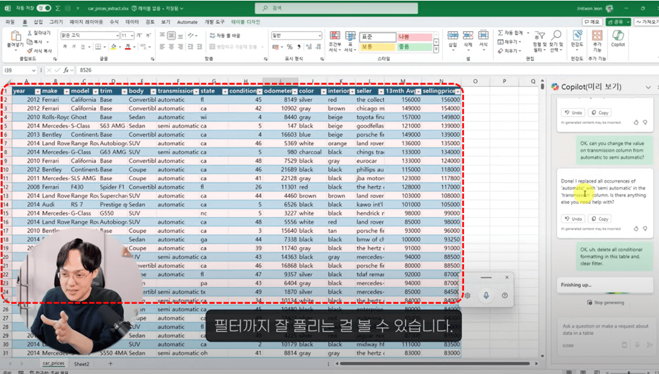Click the Conditional Formatting (조건부 서식) icon

pyautogui.click(x=334, y=36)
